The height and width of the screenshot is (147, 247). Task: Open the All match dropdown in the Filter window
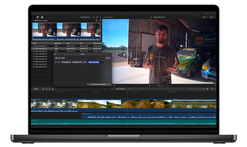point(60,58)
